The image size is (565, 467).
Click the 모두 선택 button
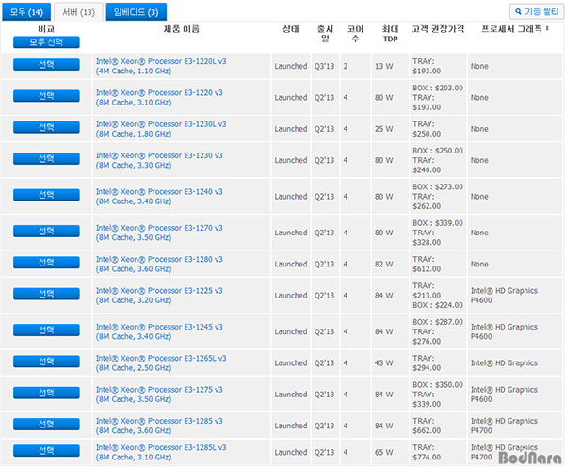pos(46,42)
